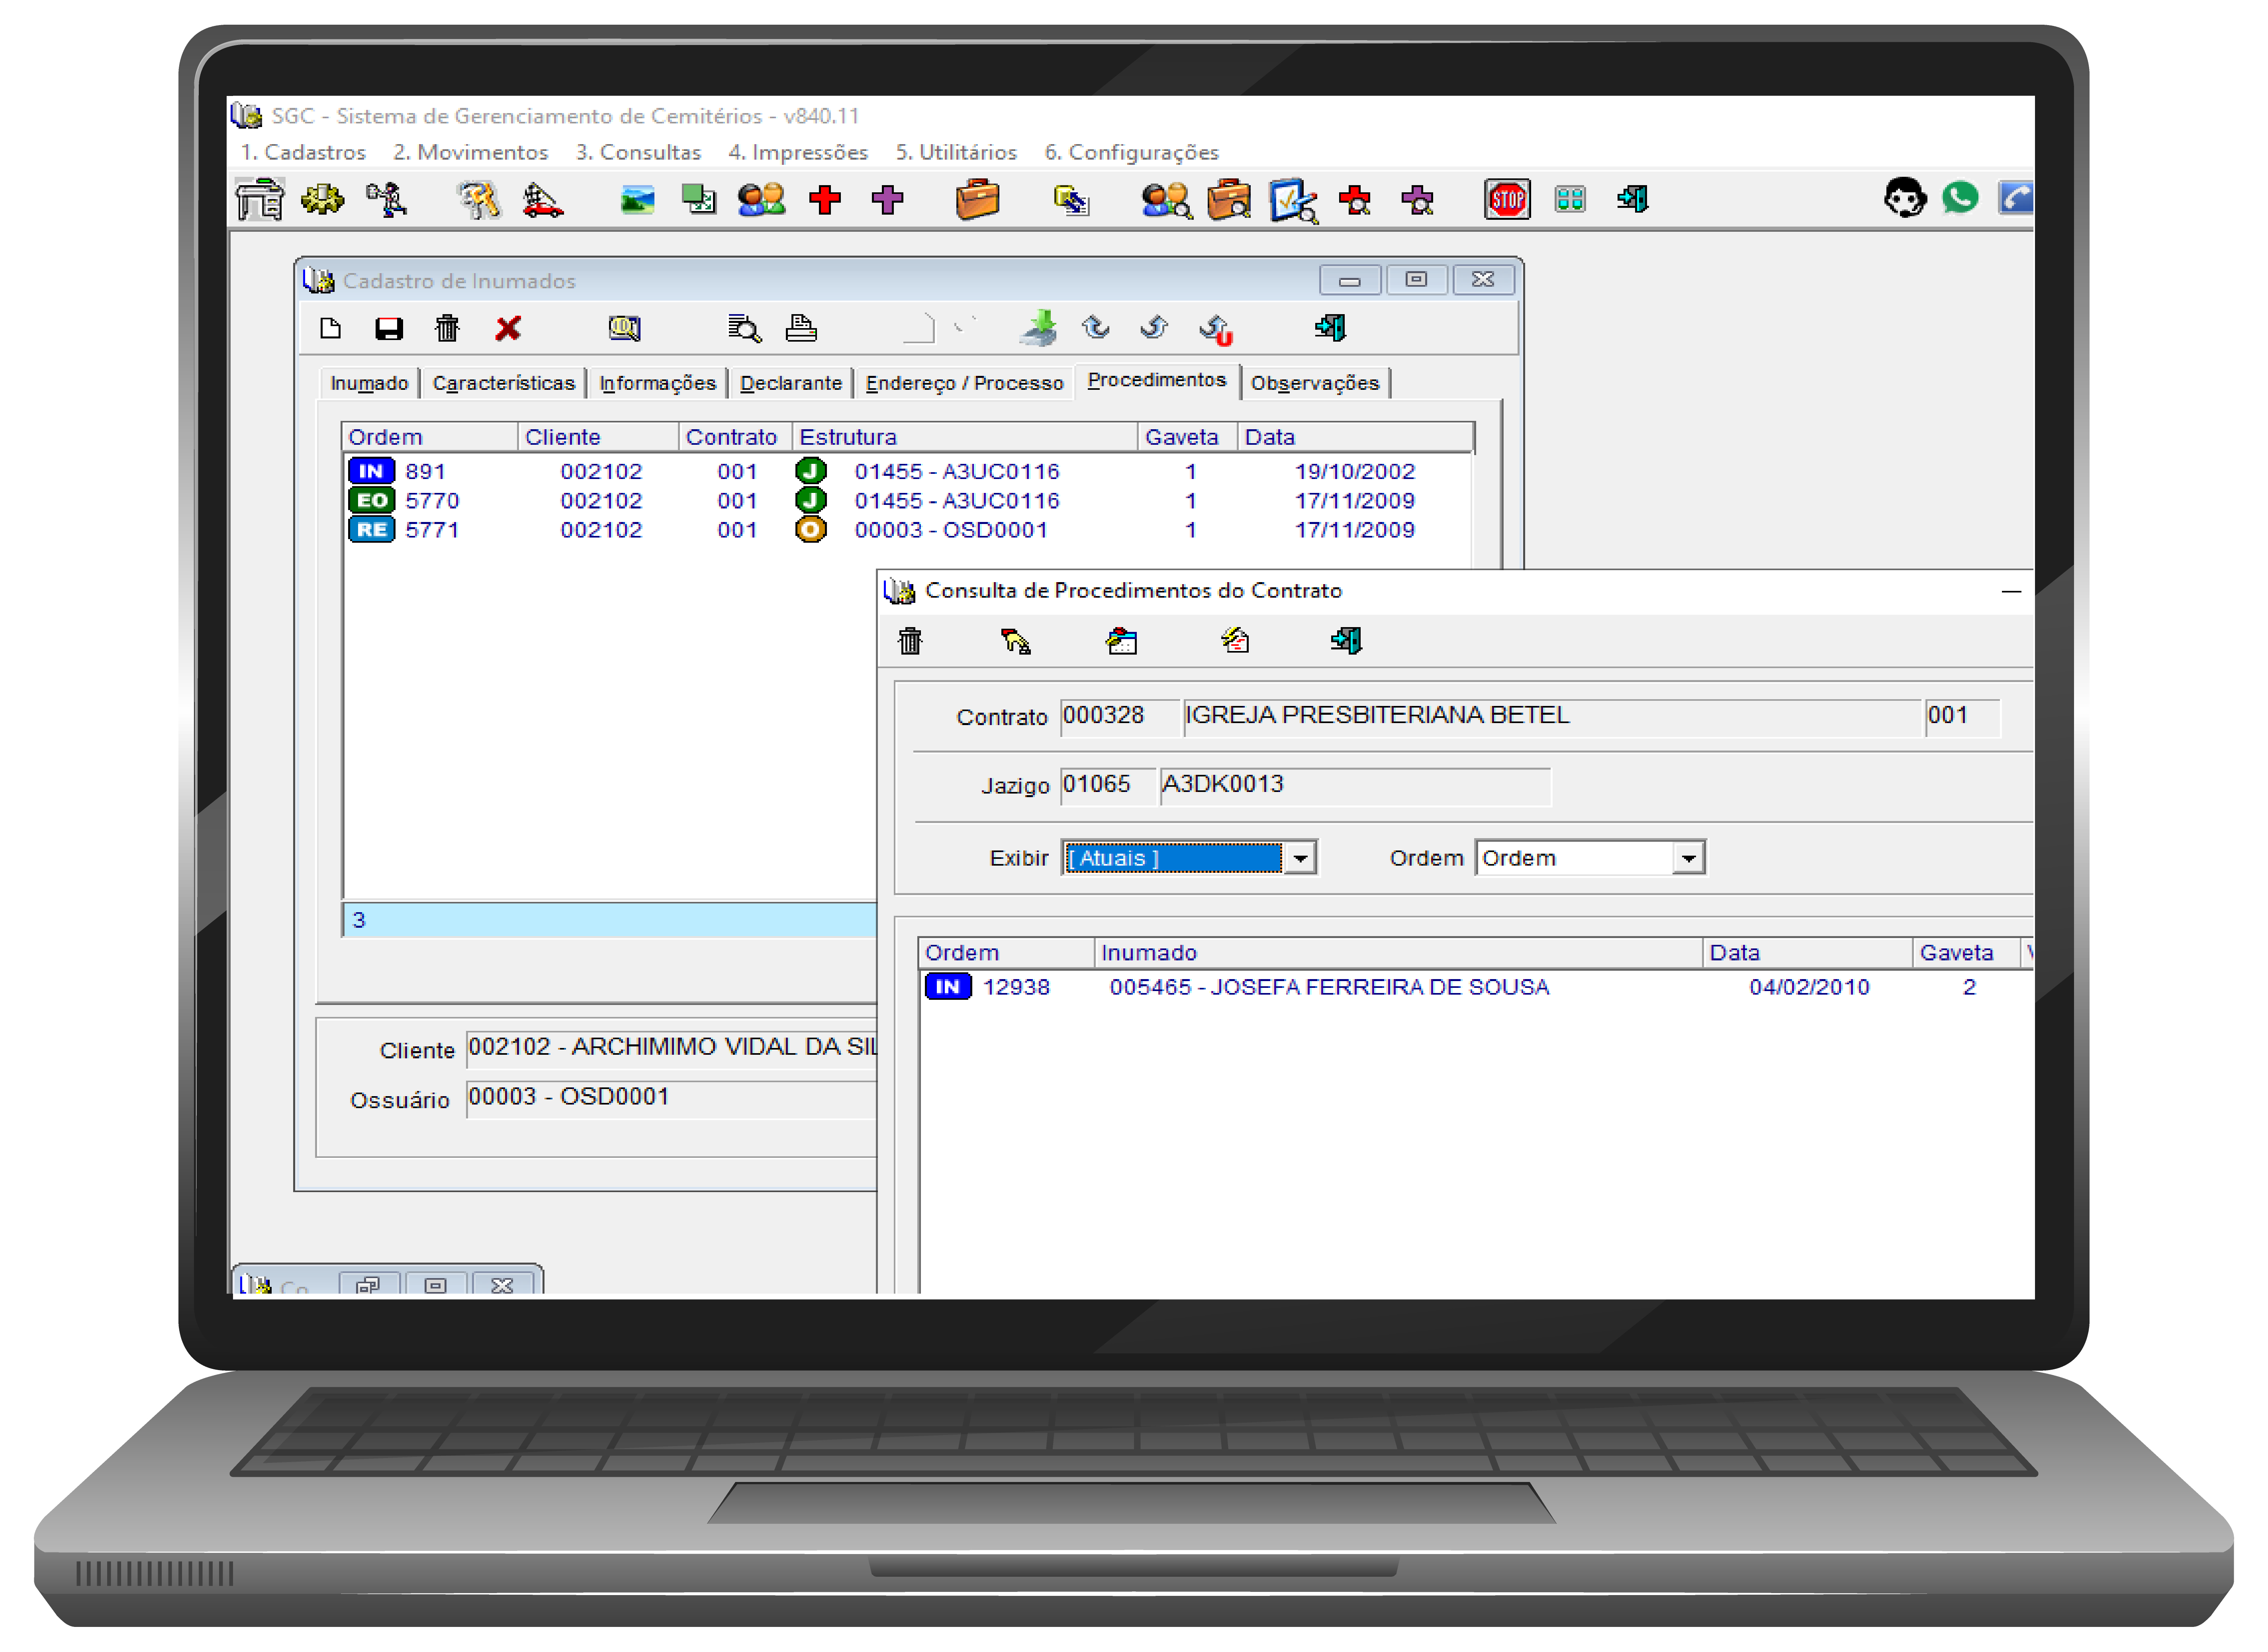2268x1652 pixels.
Task: Click the plain purple cross toolbar icon
Action: coord(887,199)
